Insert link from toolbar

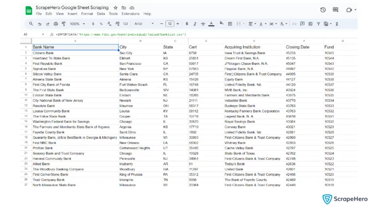294,24
